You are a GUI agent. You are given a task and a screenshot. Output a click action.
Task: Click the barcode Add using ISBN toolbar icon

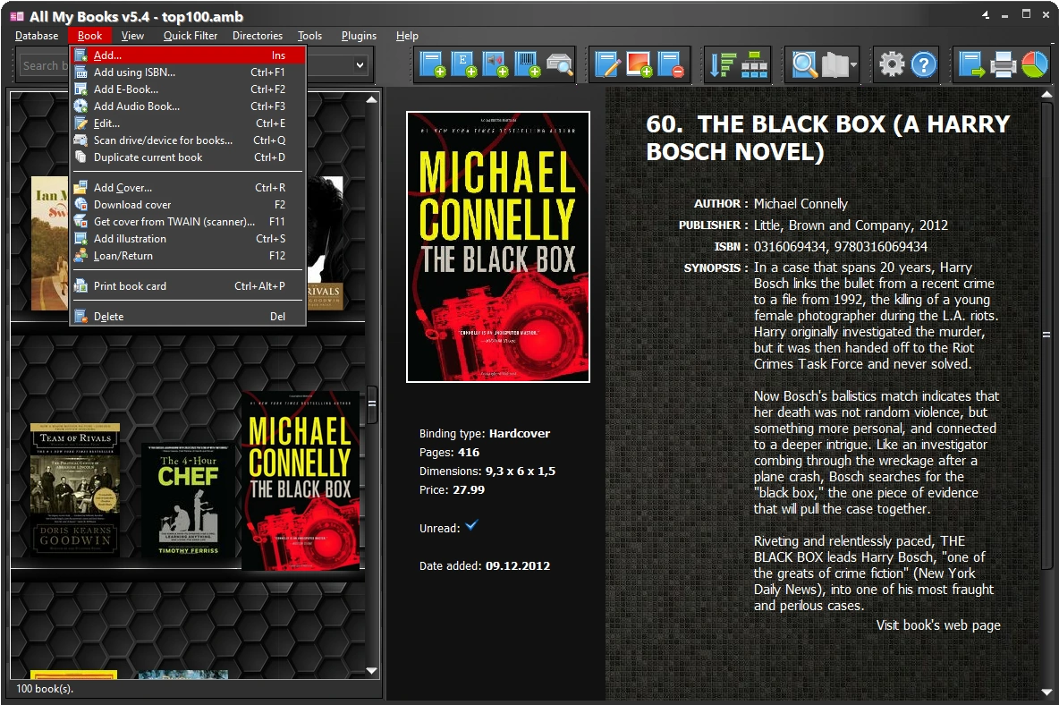point(527,64)
